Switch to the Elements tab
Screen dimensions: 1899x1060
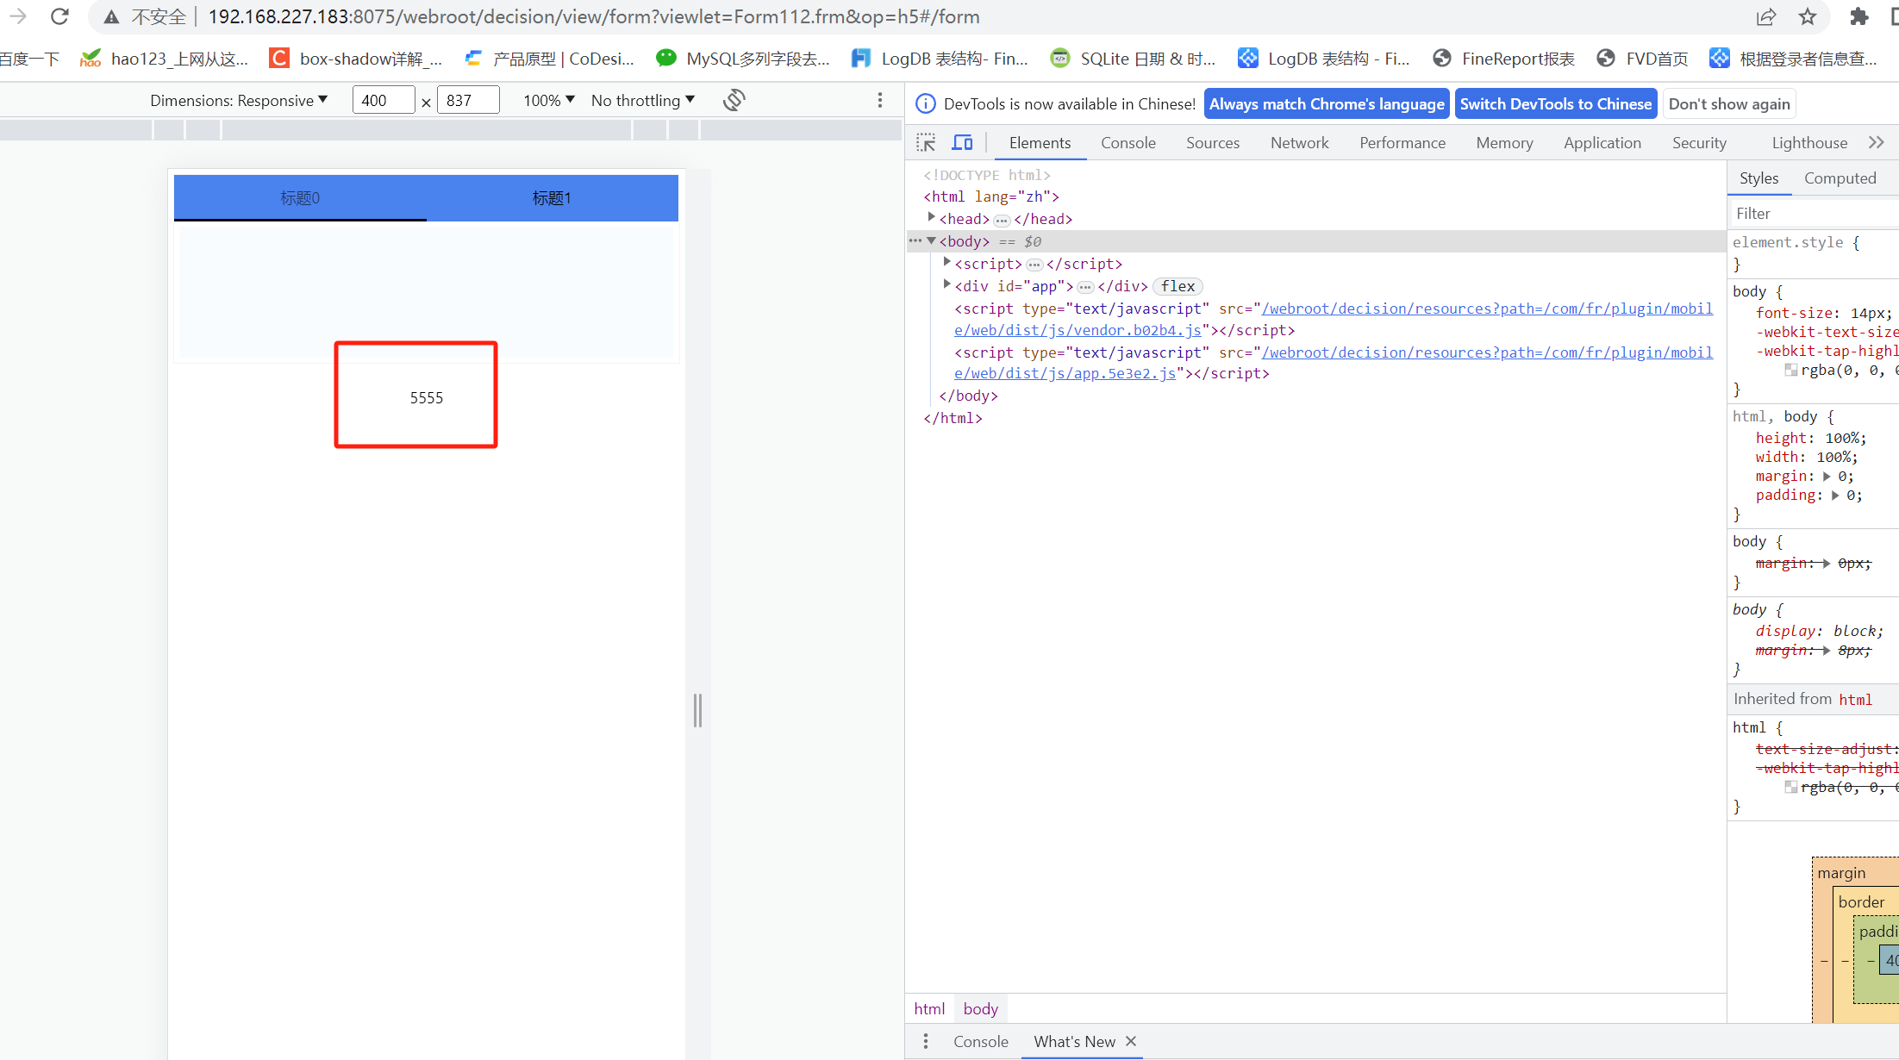tap(1040, 142)
